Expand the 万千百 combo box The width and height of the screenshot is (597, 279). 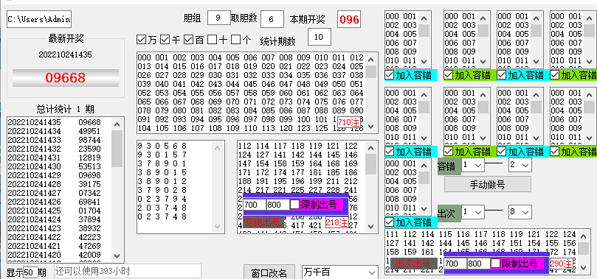point(339,272)
